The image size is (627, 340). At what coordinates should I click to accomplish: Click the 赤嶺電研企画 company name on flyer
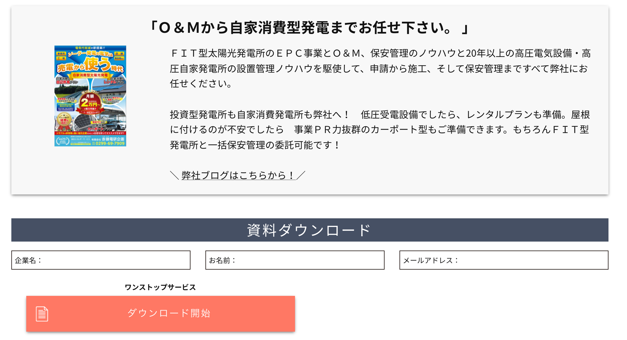(113, 139)
